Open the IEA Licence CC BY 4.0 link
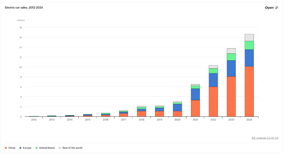285x154 pixels. 265,138
